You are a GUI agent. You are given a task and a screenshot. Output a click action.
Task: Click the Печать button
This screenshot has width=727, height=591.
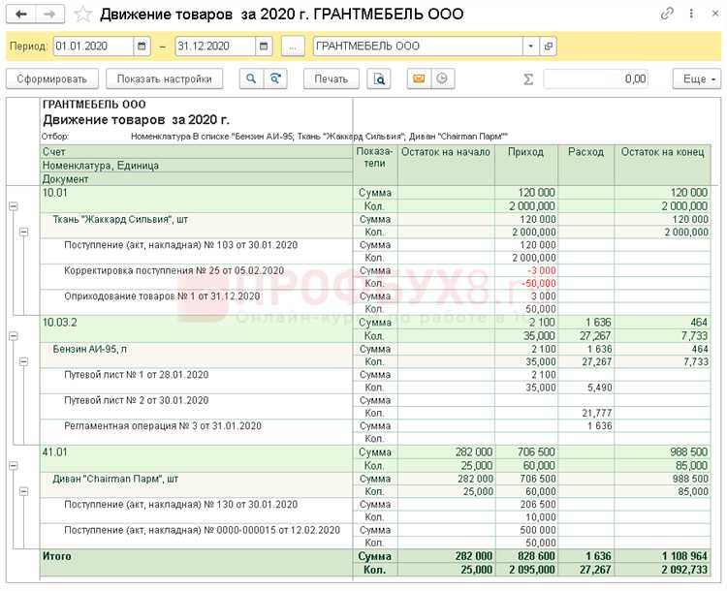pos(332,78)
